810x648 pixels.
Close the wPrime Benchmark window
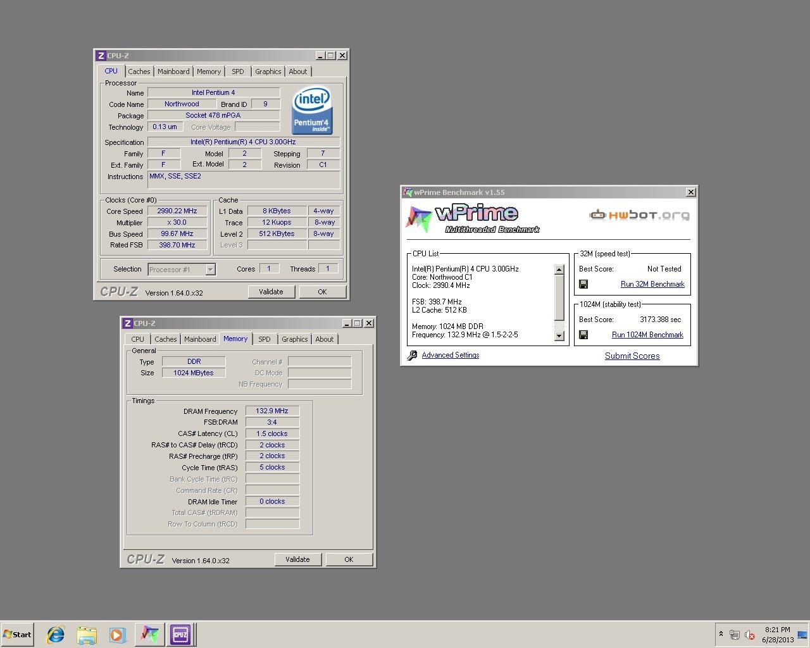[691, 192]
